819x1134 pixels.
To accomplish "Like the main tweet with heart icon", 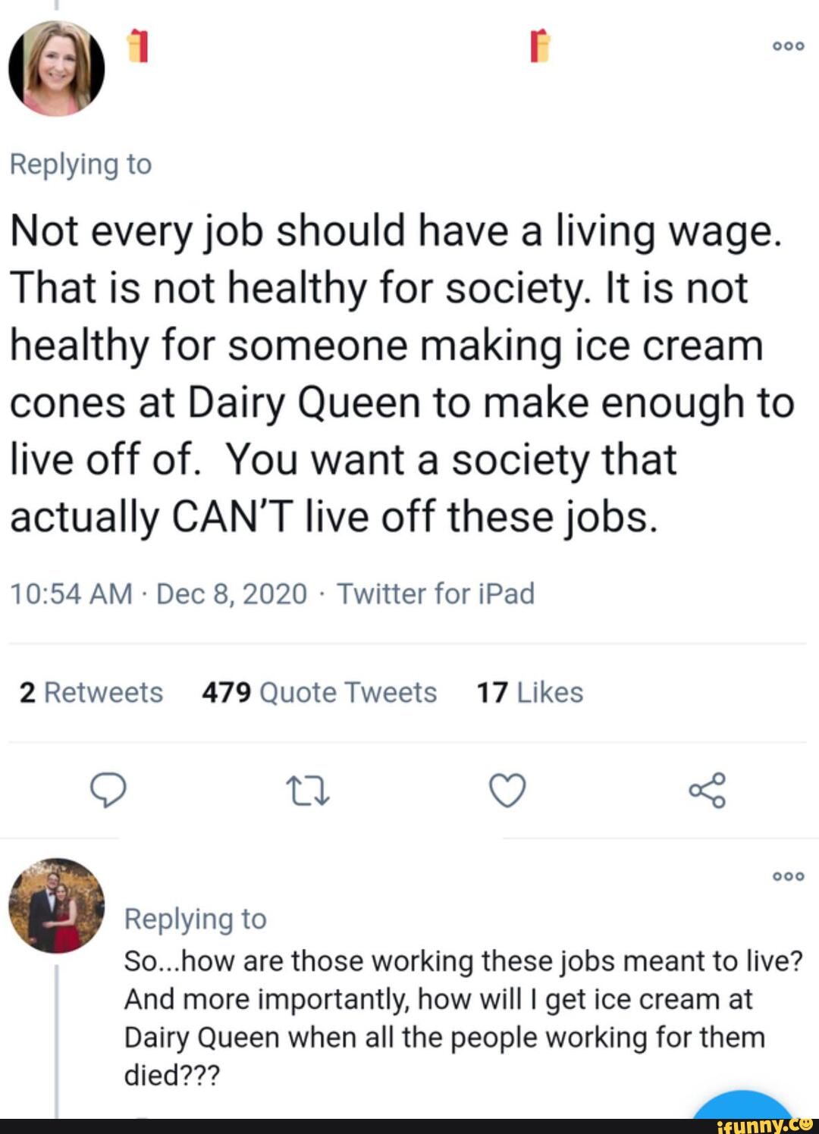I will (507, 791).
